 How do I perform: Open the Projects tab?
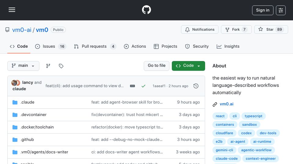(165, 46)
